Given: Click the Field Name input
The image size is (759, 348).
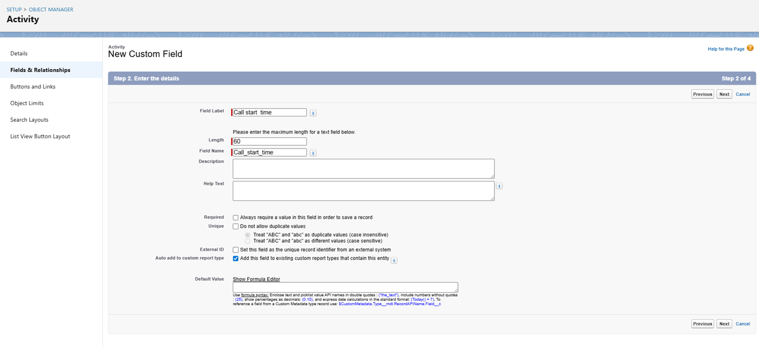Looking at the screenshot, I should pyautogui.click(x=269, y=152).
